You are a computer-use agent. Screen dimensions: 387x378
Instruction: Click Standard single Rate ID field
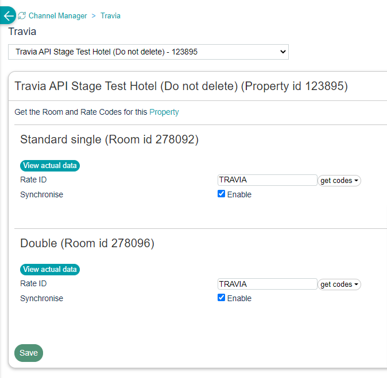(267, 180)
